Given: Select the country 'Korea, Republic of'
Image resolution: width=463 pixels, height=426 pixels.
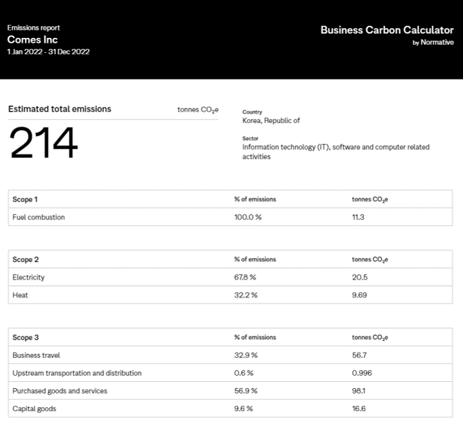Looking at the screenshot, I should (271, 121).
